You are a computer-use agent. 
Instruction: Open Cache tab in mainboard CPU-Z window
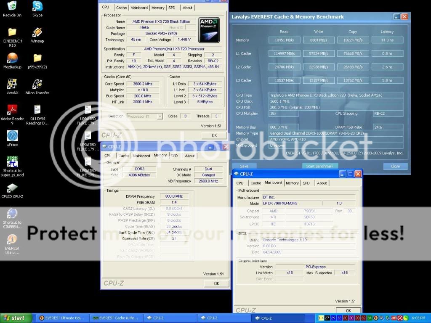[x=255, y=183]
